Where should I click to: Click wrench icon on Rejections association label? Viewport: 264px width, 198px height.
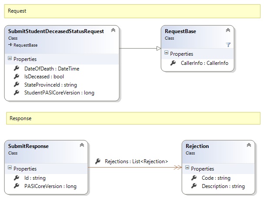(97, 161)
